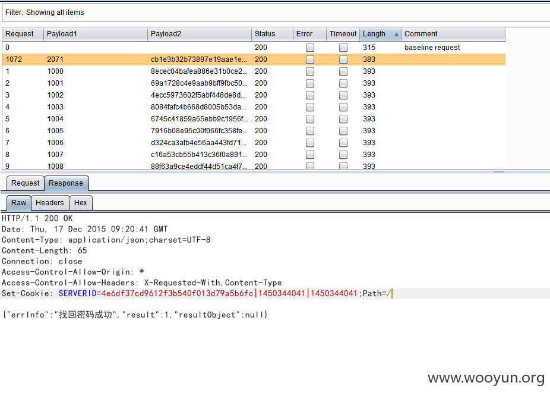
Task: Click Payload1 value 1006
Action: [55, 143]
